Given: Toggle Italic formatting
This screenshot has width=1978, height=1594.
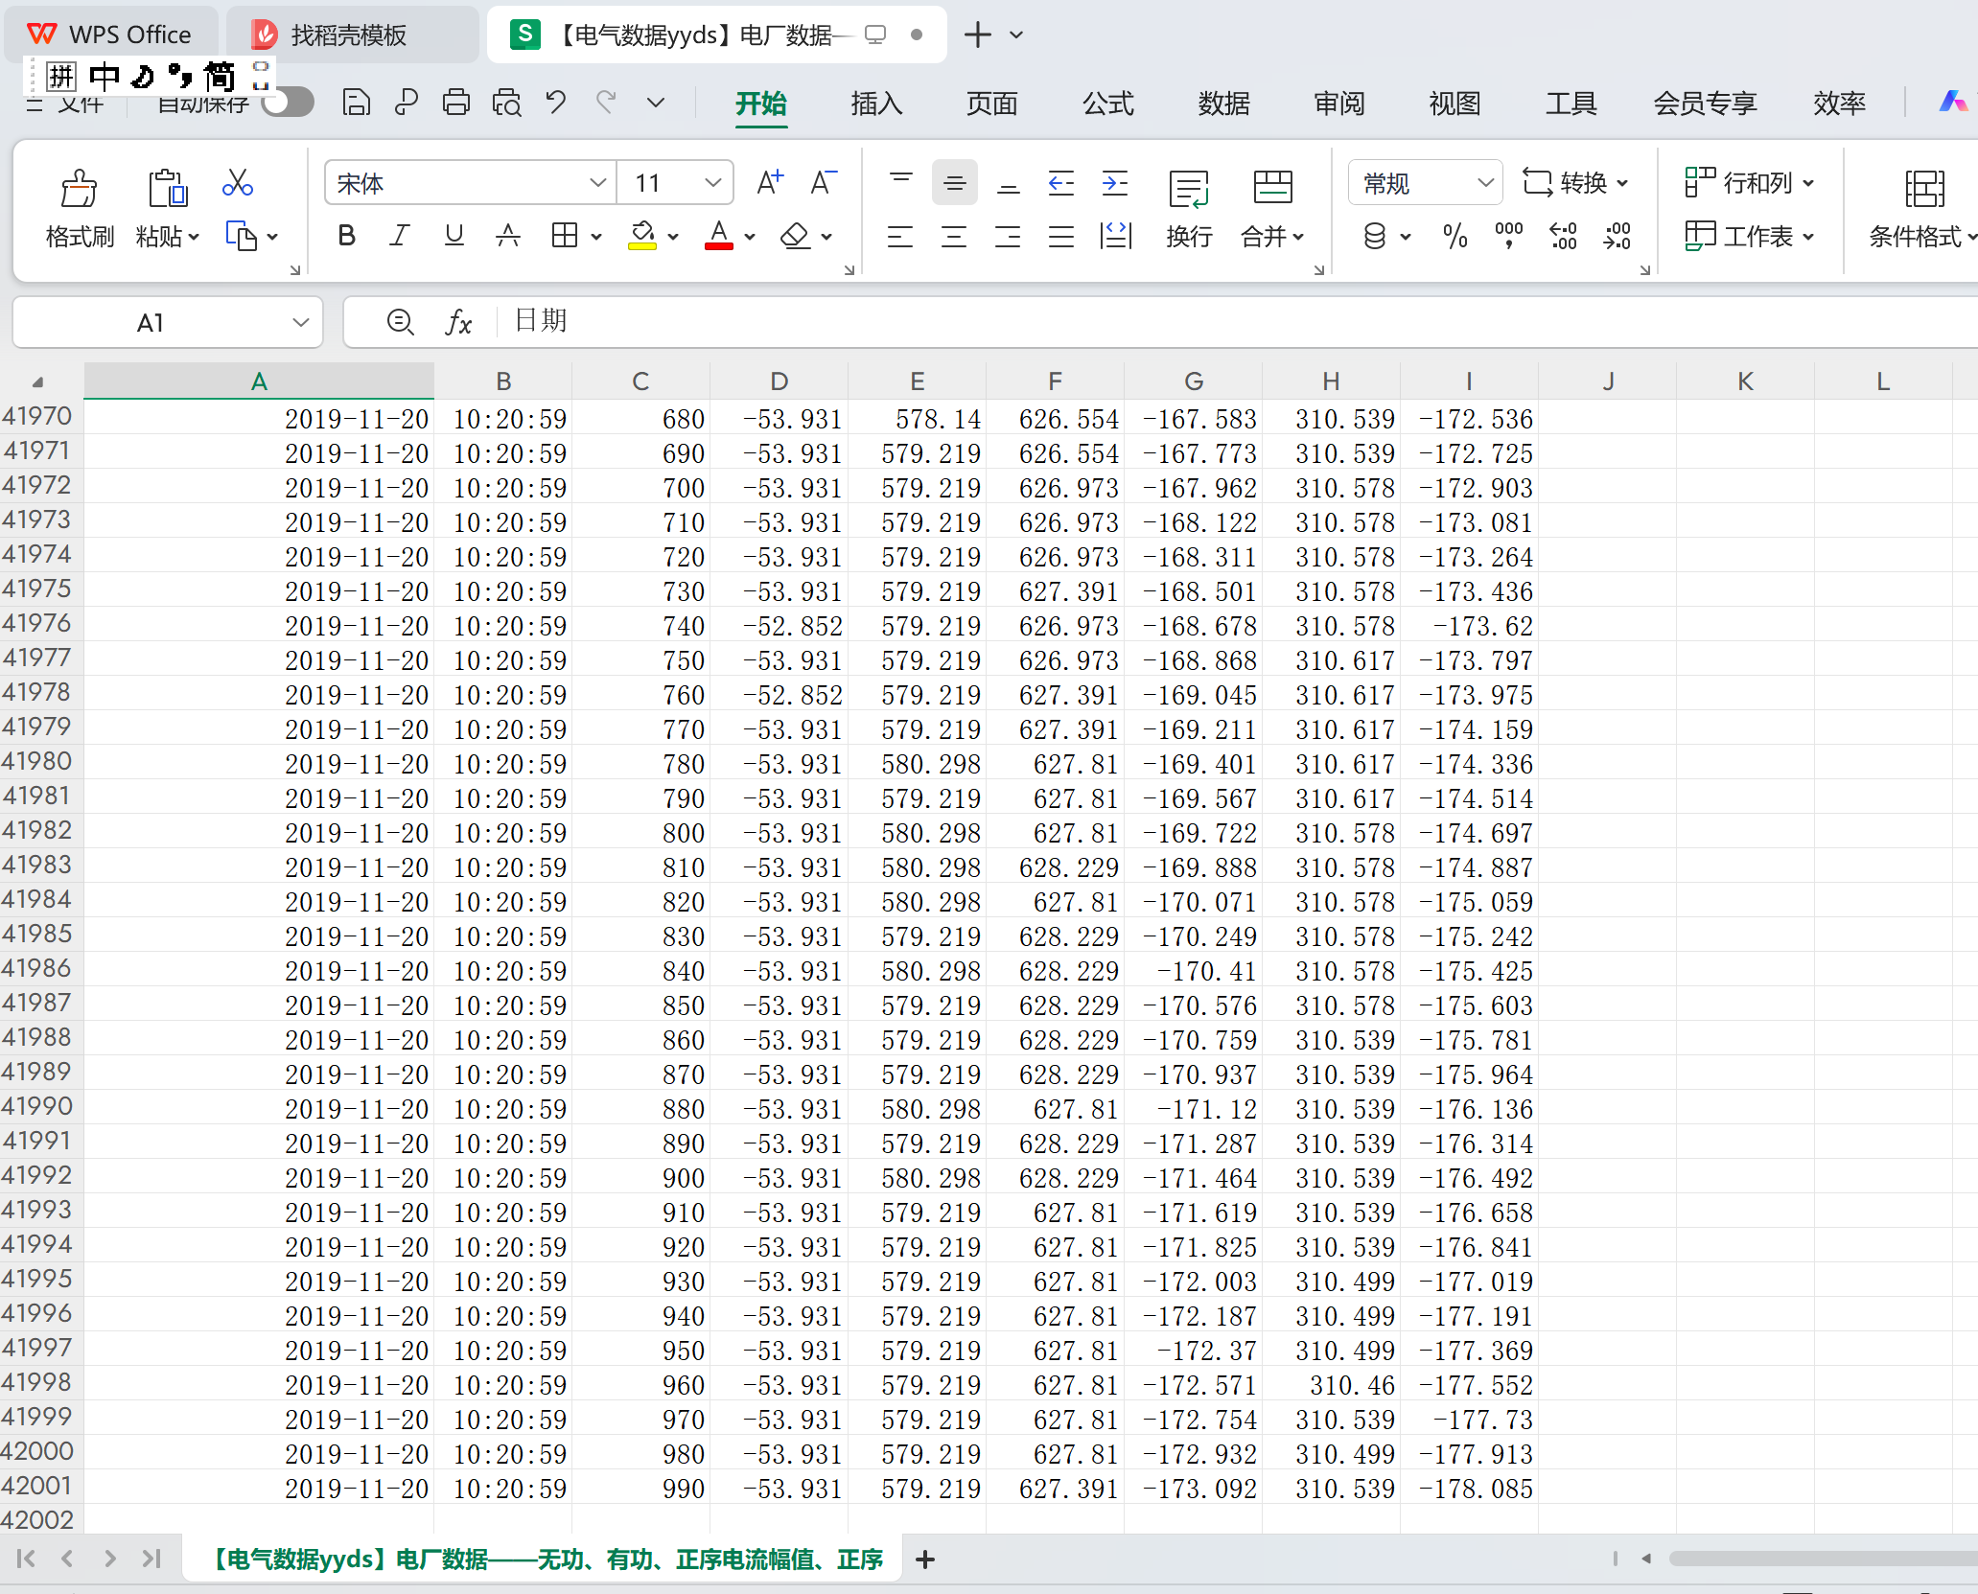Looking at the screenshot, I should [x=400, y=236].
